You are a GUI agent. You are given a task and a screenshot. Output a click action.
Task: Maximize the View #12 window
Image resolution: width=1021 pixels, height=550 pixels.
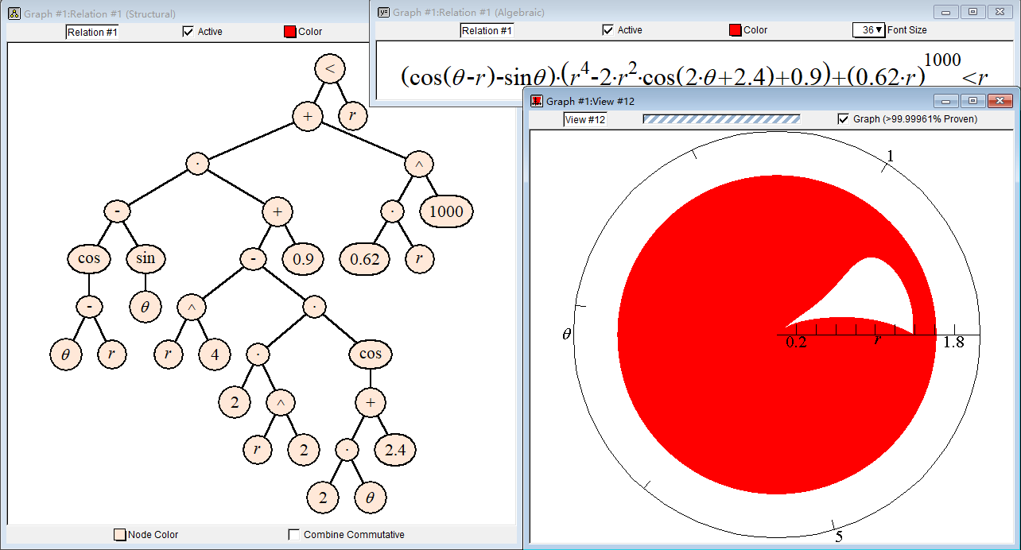coord(972,101)
